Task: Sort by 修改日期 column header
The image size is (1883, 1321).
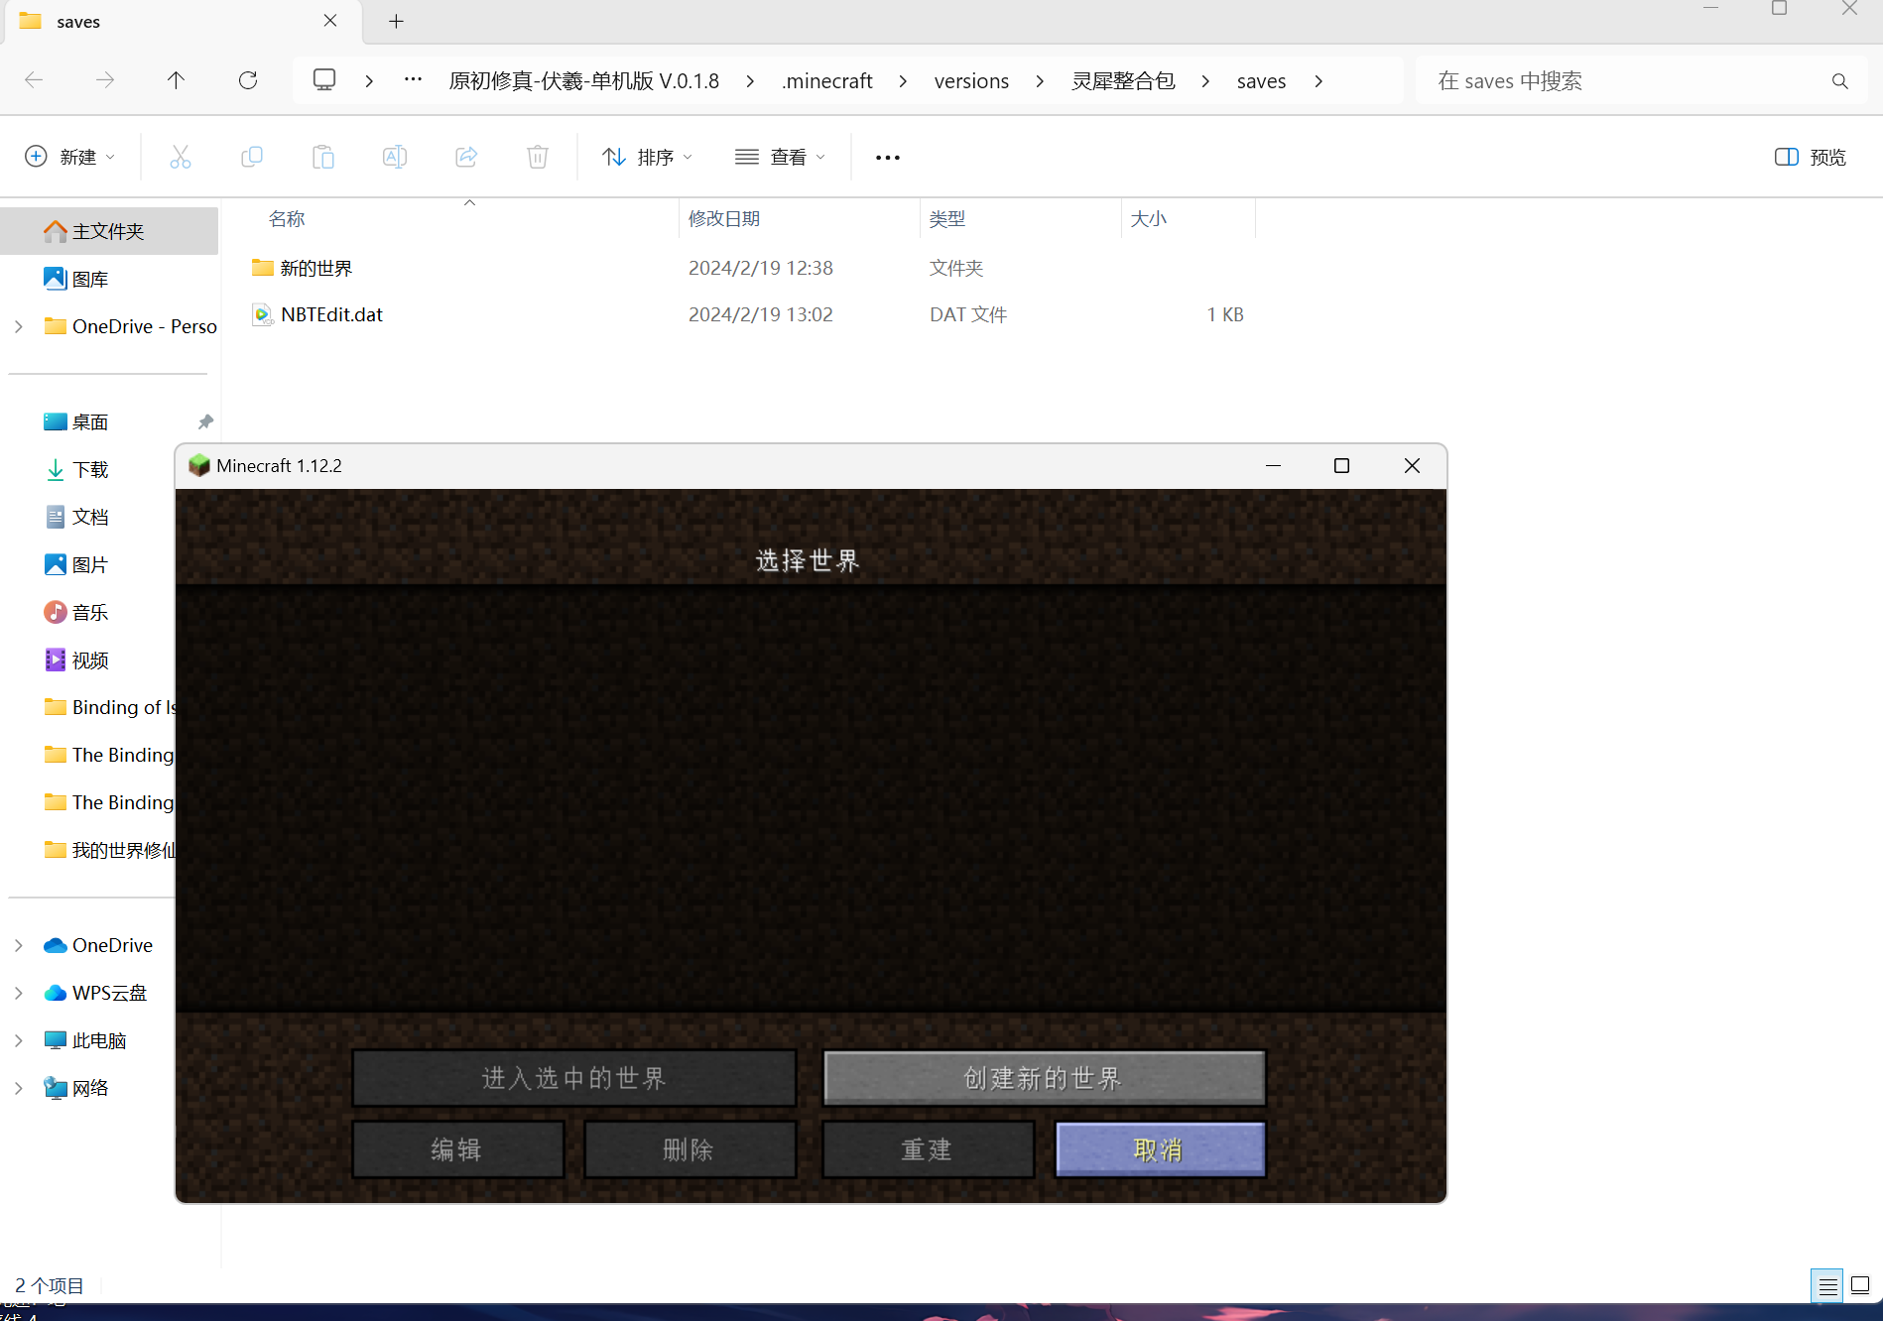Action: [x=724, y=218]
